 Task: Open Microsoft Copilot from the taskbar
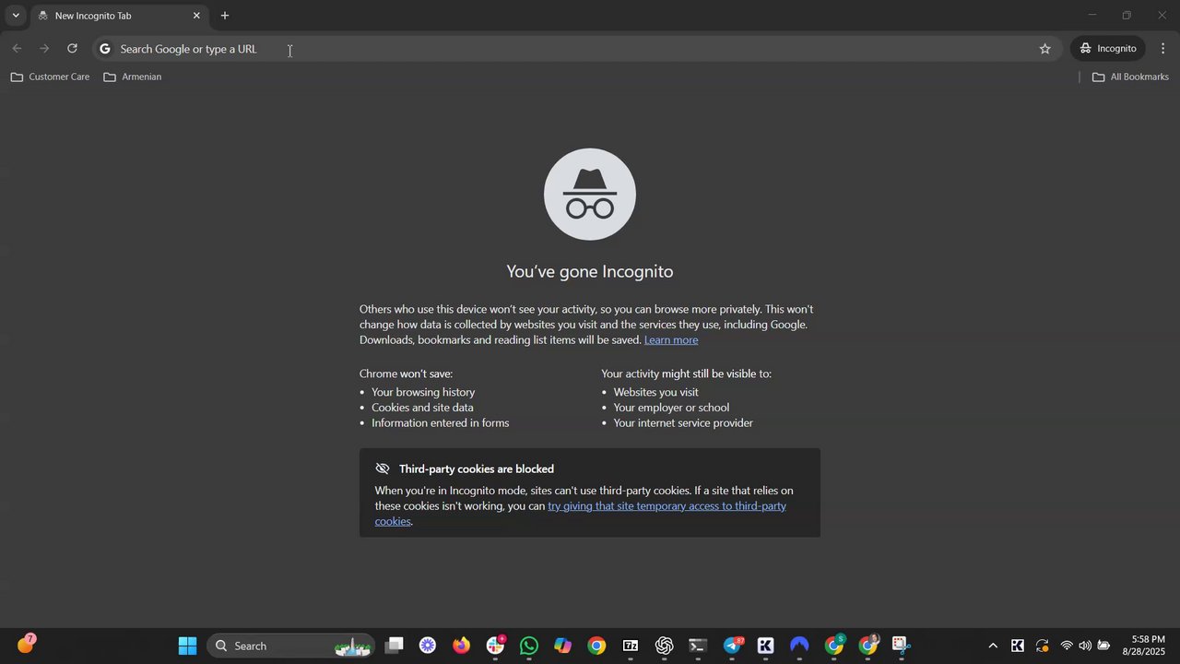tap(562, 646)
